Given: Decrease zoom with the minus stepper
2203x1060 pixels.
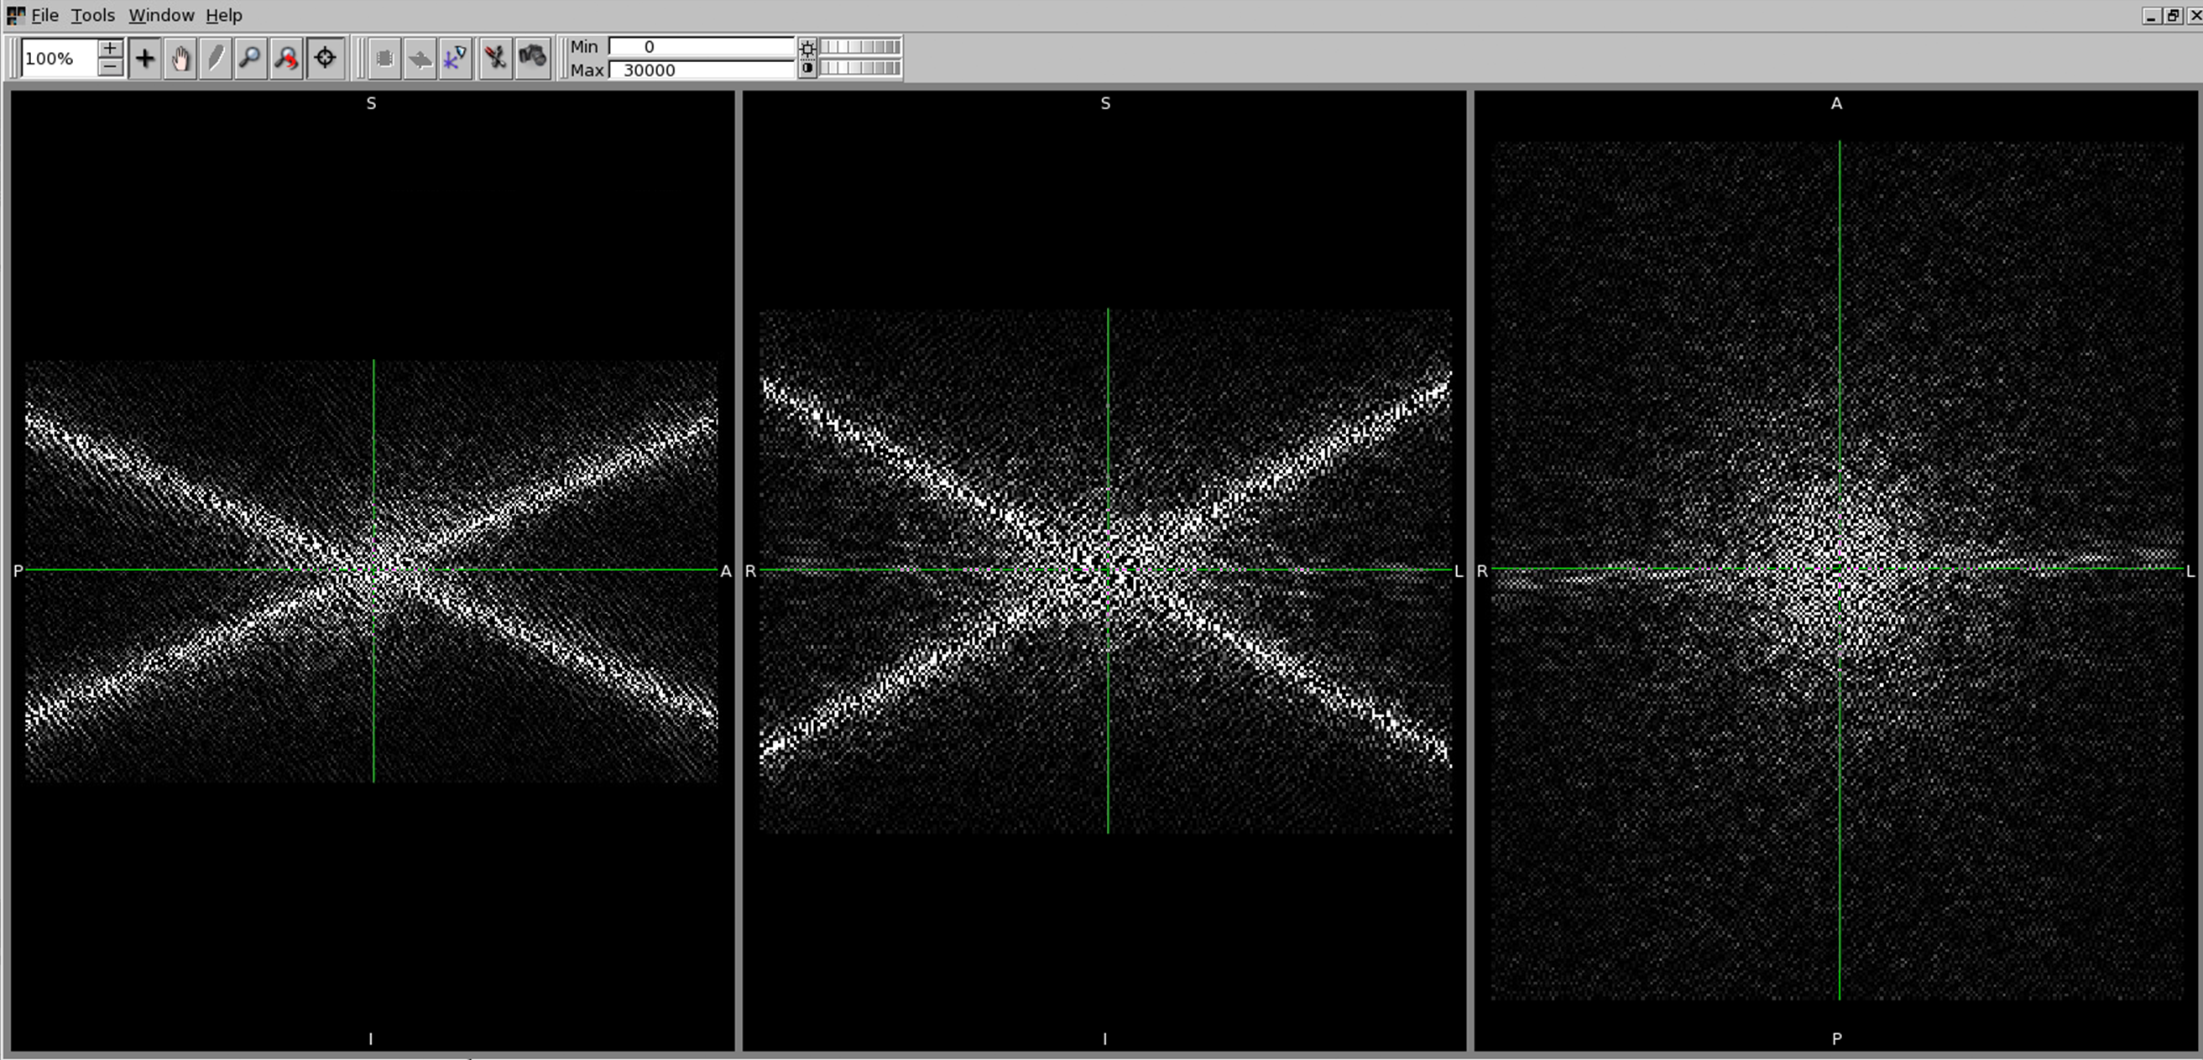Looking at the screenshot, I should (x=110, y=68).
